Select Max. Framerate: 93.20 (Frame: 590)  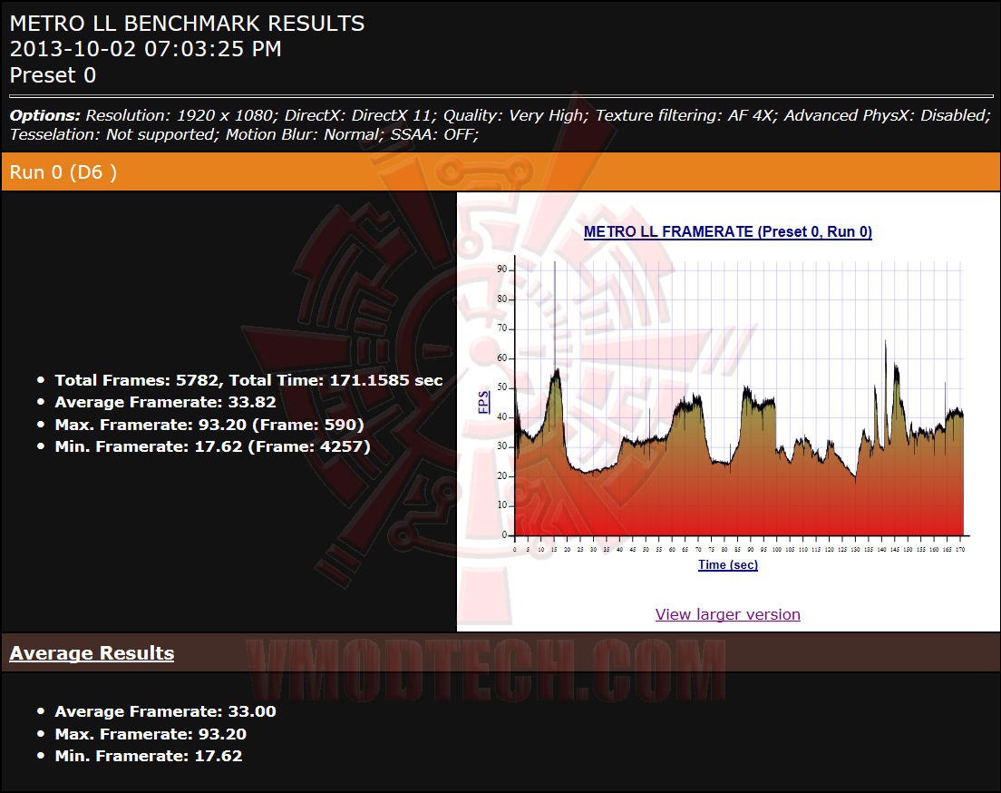[209, 425]
